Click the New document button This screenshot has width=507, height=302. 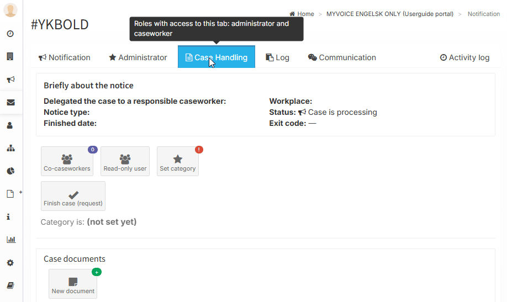(x=73, y=284)
